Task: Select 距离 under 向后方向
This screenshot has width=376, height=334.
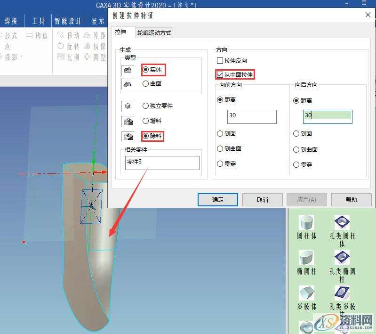Action: point(296,101)
